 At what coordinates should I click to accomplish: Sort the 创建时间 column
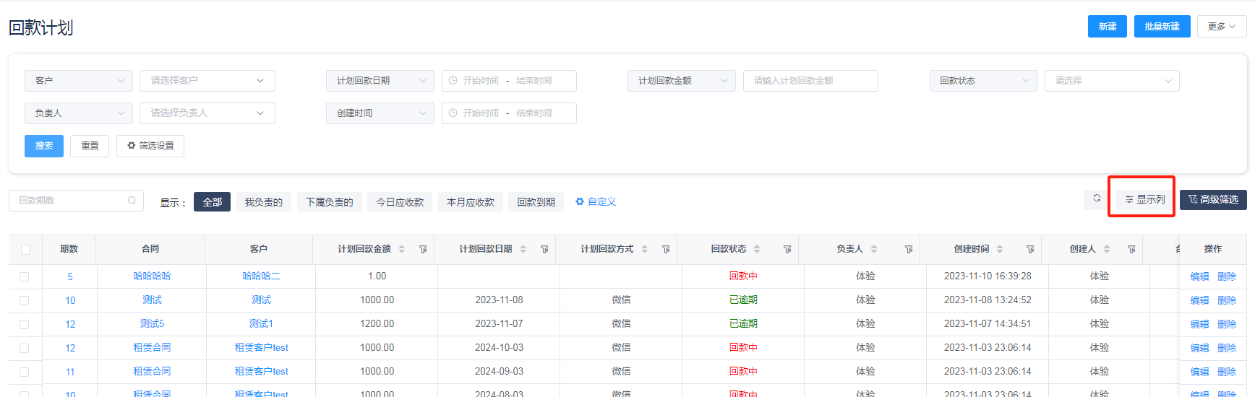tap(1000, 249)
